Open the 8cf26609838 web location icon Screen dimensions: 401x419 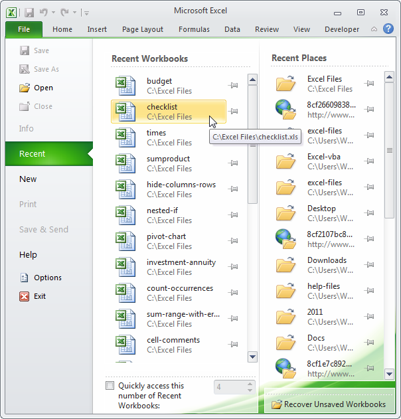click(x=286, y=110)
